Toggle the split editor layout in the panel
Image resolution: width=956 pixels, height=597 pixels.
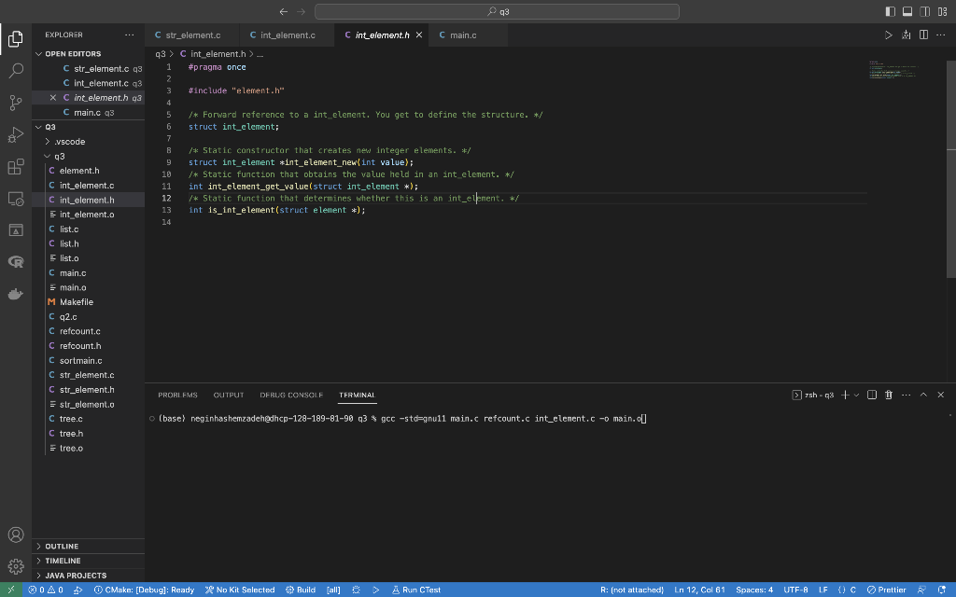[x=872, y=395]
